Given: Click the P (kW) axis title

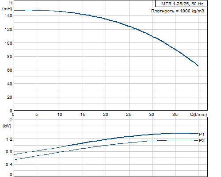Looking at the screenshot, I should coord(7,123).
